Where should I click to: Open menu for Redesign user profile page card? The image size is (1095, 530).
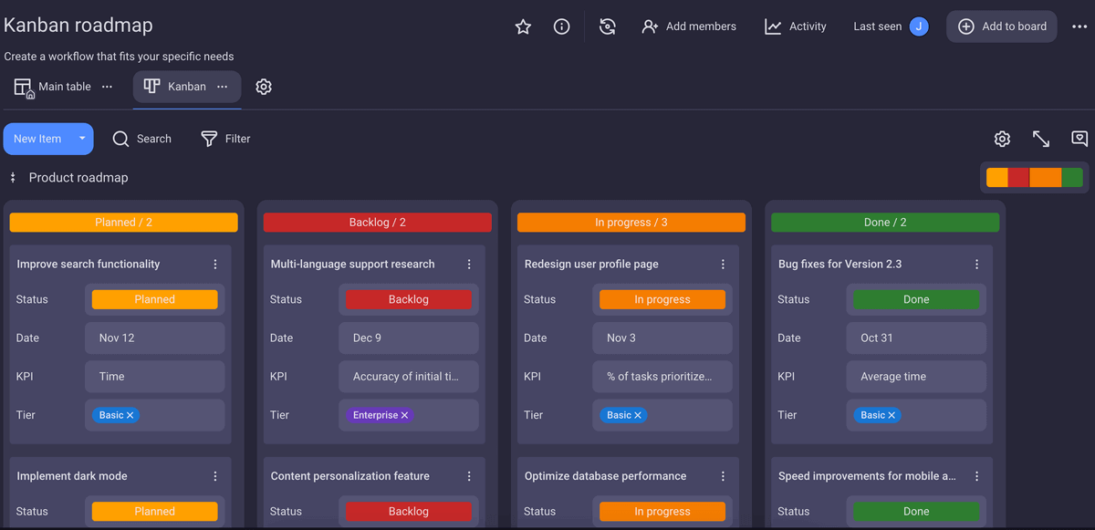pos(723,265)
